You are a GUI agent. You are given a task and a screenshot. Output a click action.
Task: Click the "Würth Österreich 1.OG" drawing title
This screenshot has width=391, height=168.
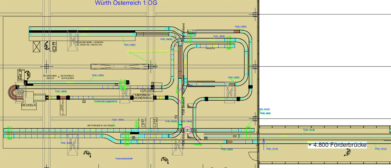coord(126,3)
